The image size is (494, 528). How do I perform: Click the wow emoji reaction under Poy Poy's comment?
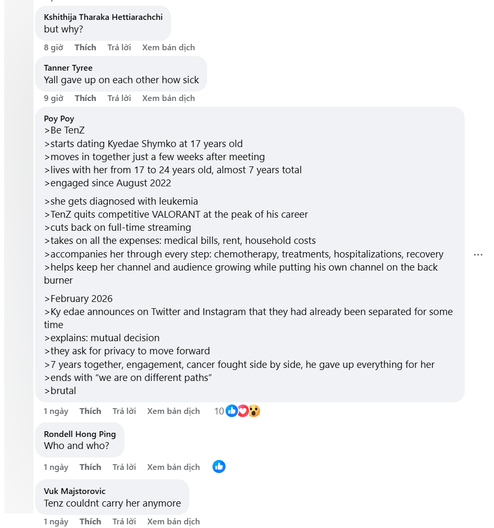(254, 411)
